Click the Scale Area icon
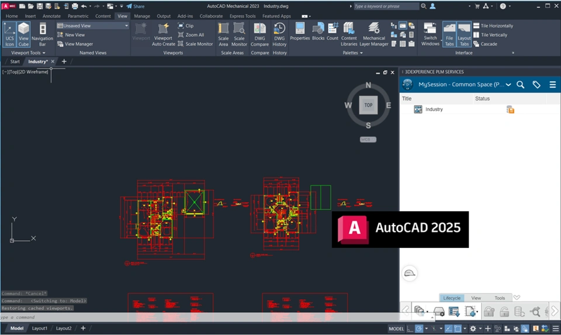 [x=223, y=34]
